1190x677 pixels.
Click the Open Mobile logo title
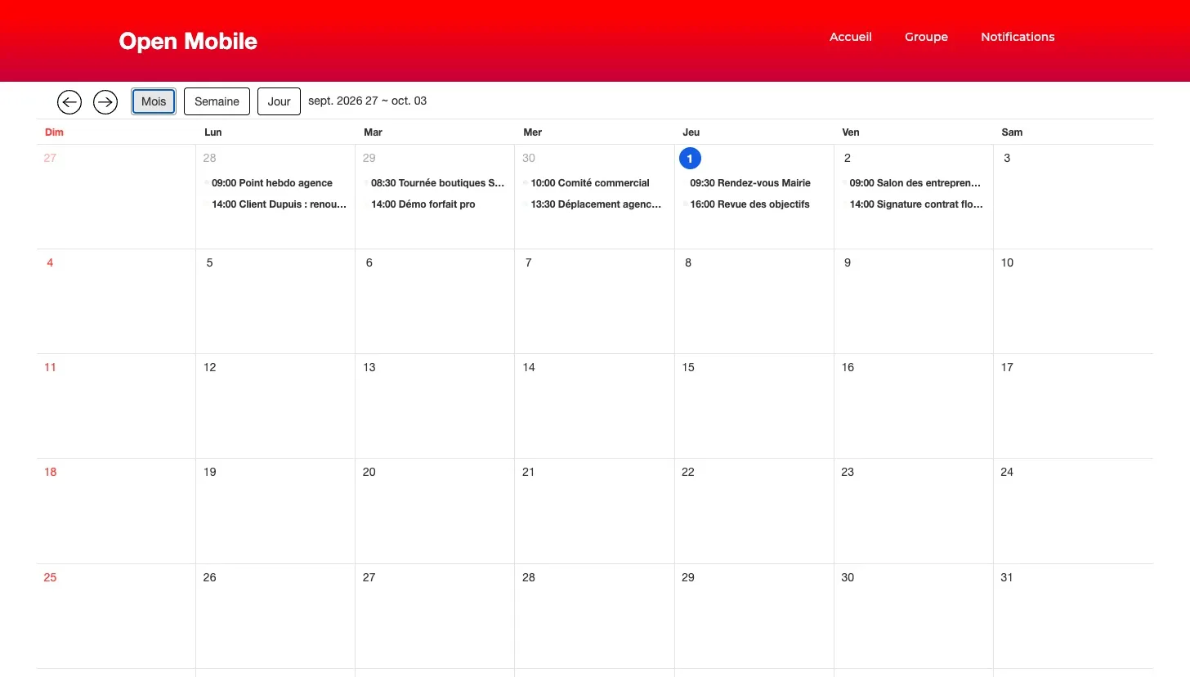point(188,41)
